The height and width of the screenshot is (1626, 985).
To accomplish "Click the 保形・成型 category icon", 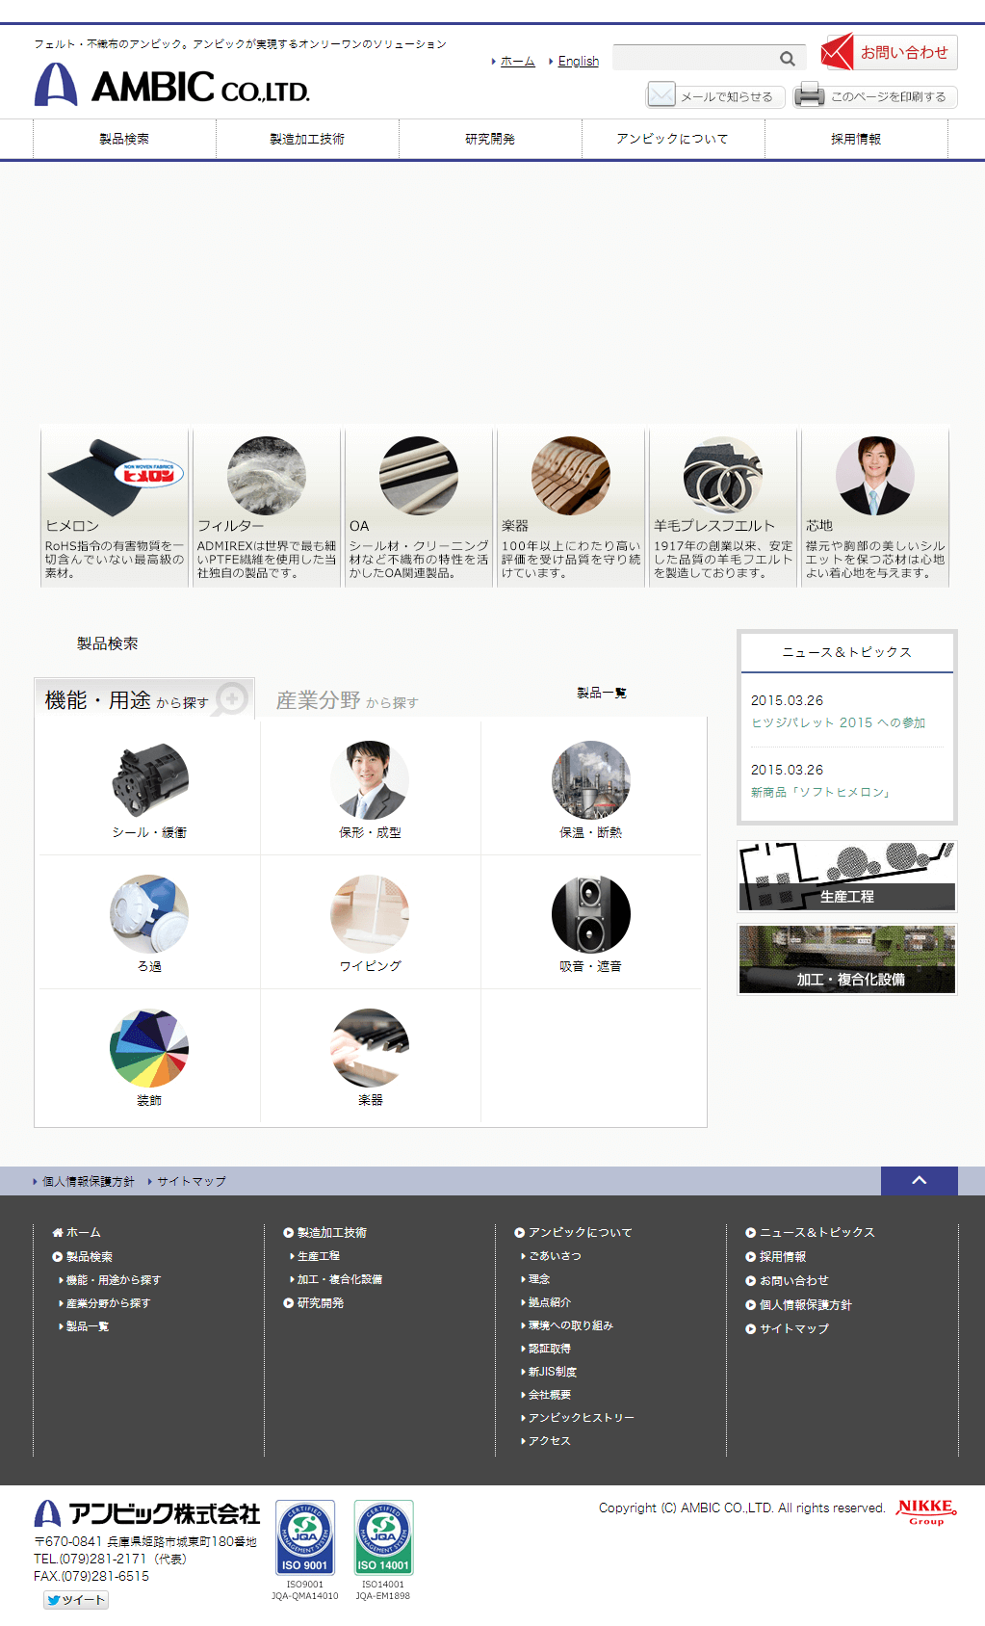I will pyautogui.click(x=370, y=780).
